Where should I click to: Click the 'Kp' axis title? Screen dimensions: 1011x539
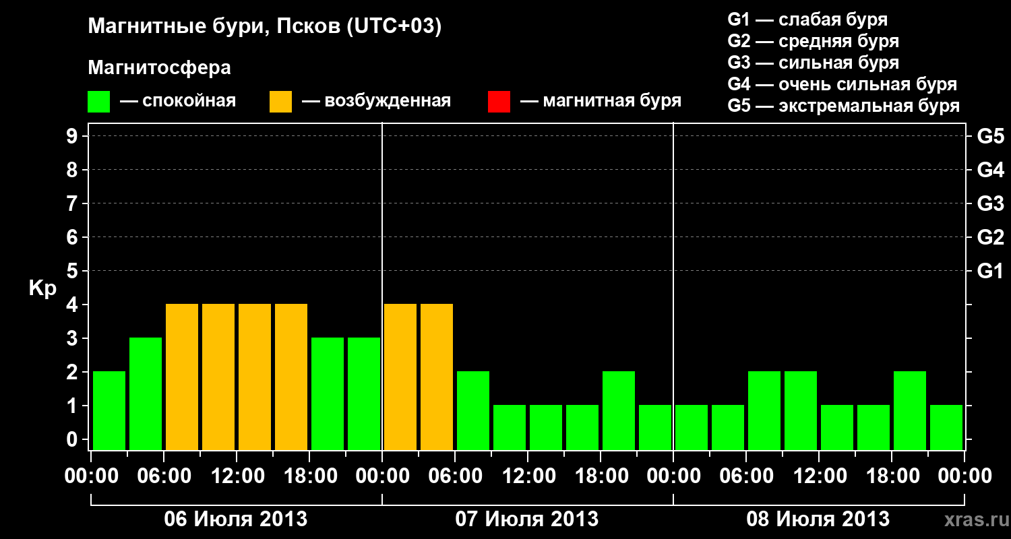coord(42,288)
